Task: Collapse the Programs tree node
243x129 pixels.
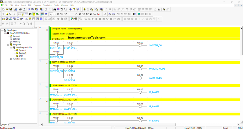Action: [8, 44]
